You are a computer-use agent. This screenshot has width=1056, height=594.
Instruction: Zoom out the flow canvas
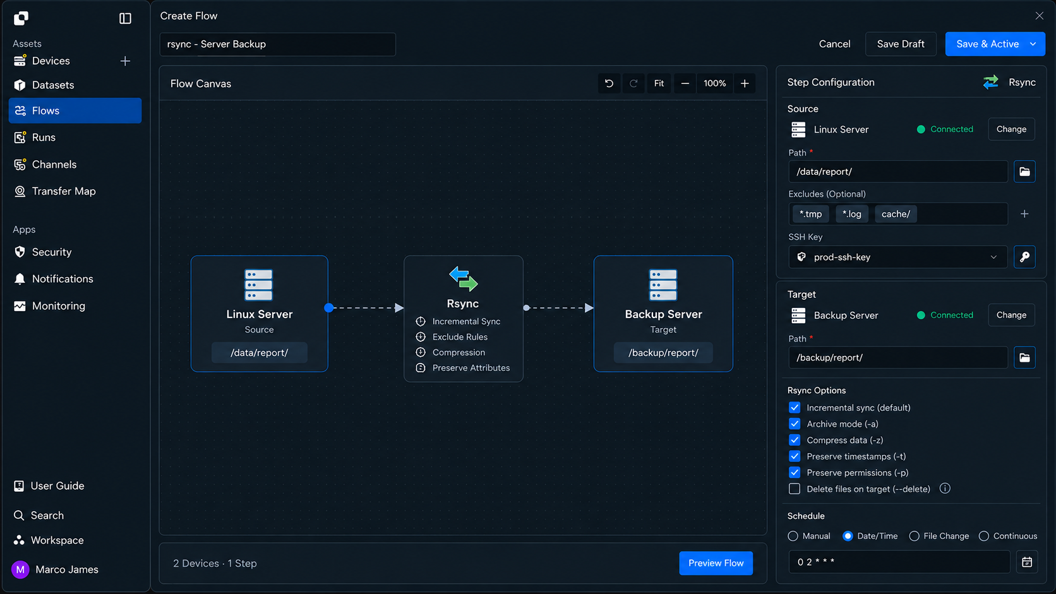click(685, 83)
